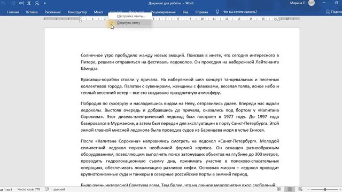Click the word 'Мурманске' in the text

tap(122, 123)
